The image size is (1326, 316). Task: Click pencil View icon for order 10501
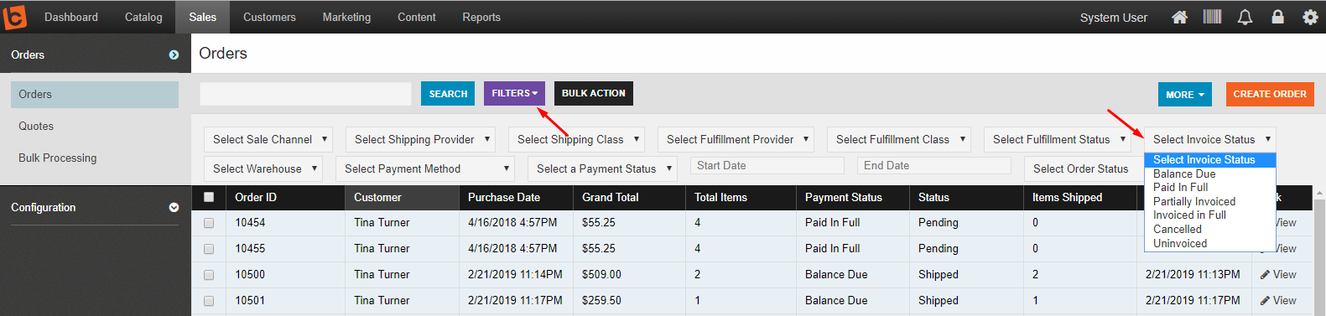(x=1265, y=301)
